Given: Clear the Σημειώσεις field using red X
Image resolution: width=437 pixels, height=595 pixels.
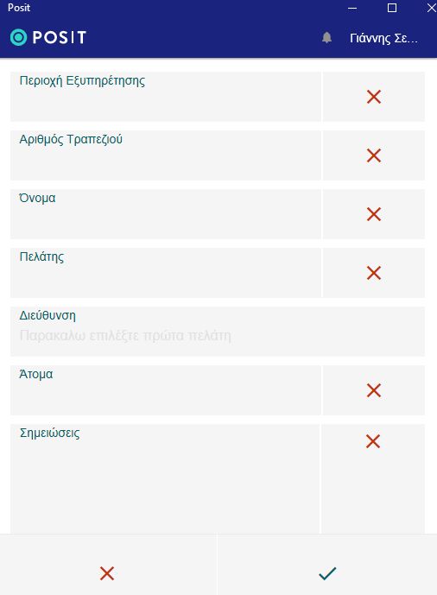Looking at the screenshot, I should [373, 441].
